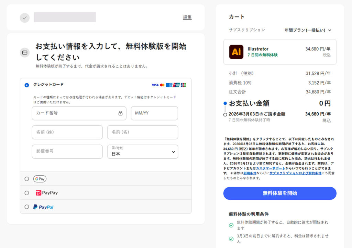
Task: Click the Mastercard brand icon
Action: (x=162, y=85)
